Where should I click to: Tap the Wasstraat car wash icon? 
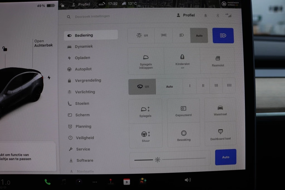220,108
